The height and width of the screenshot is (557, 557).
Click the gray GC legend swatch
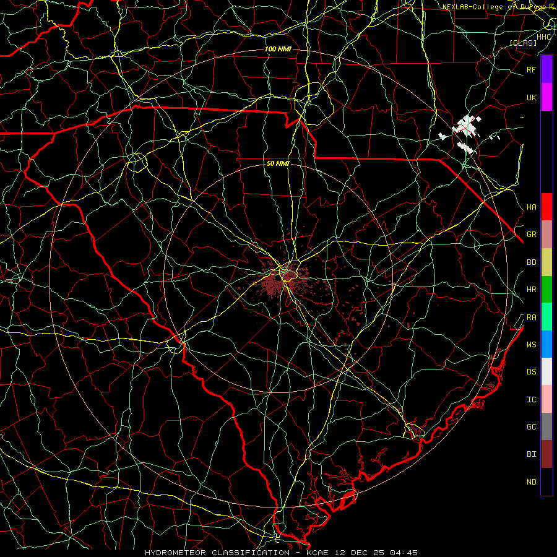[x=546, y=426]
